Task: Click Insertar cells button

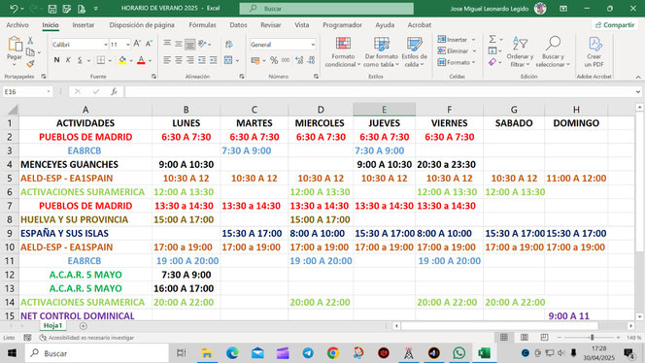Action: (x=457, y=40)
